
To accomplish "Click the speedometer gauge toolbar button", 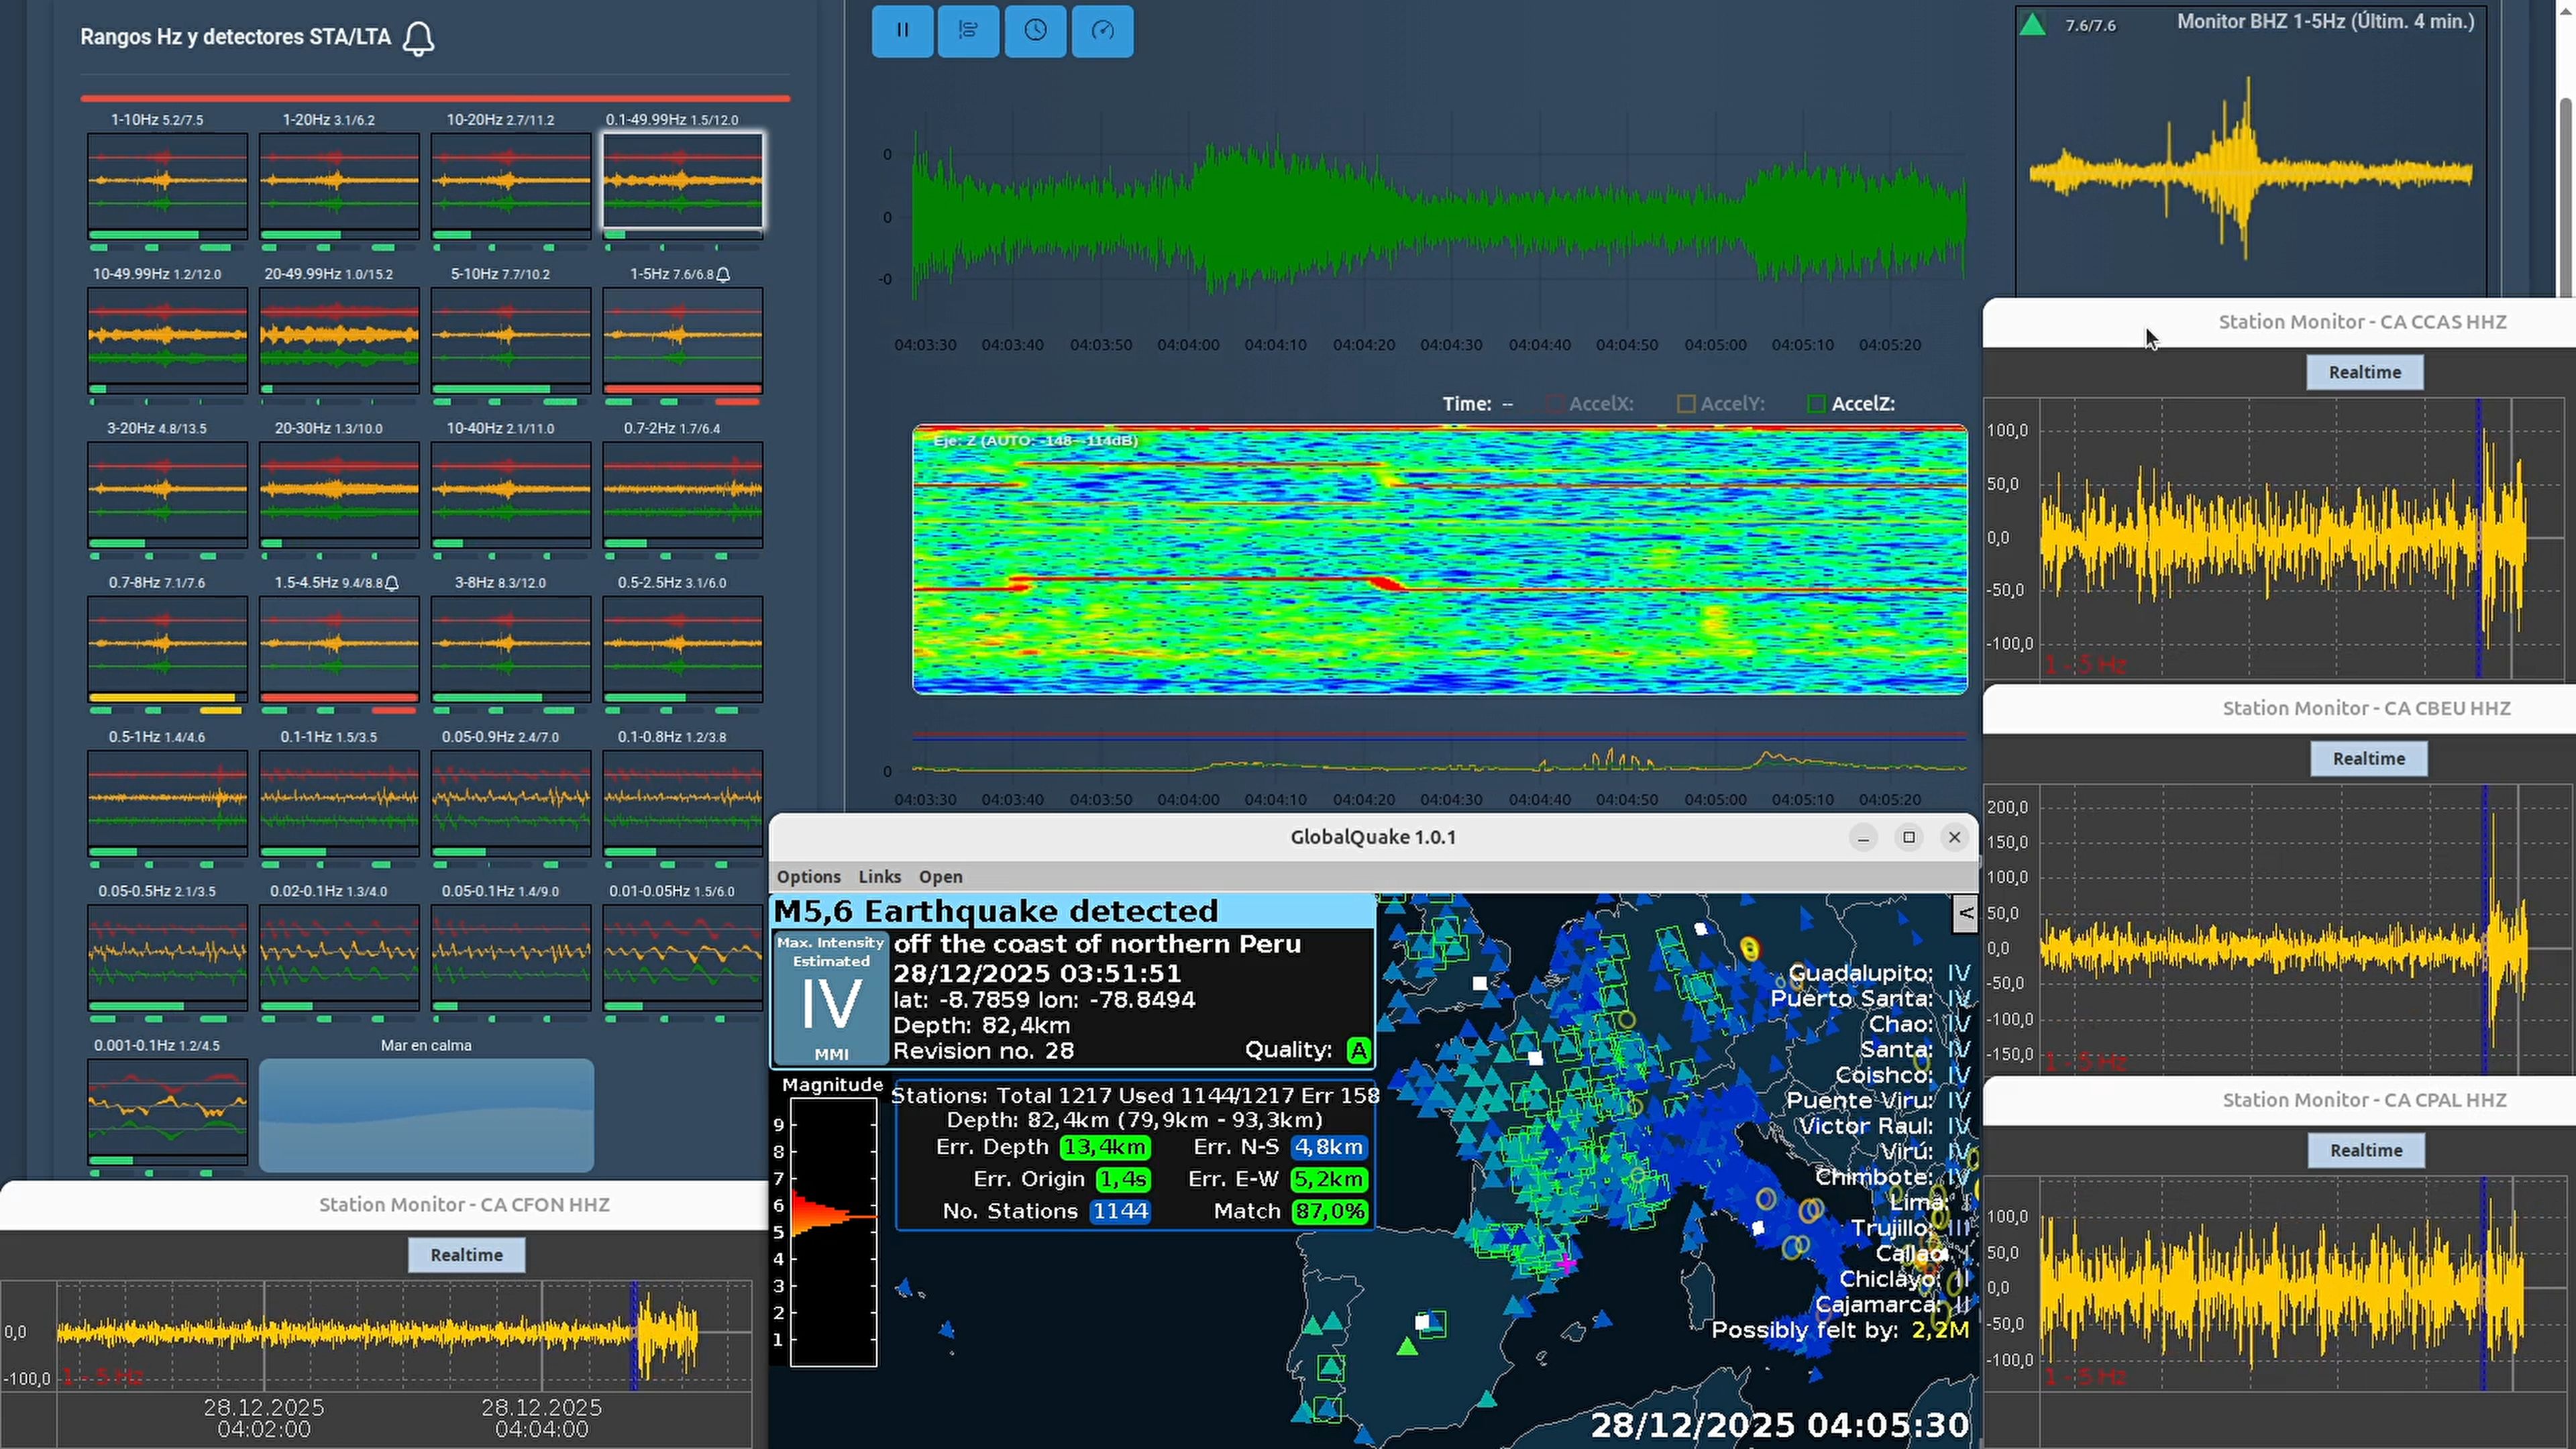I will click(x=1102, y=30).
